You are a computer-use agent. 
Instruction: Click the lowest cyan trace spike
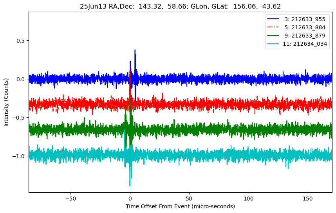tap(130, 185)
